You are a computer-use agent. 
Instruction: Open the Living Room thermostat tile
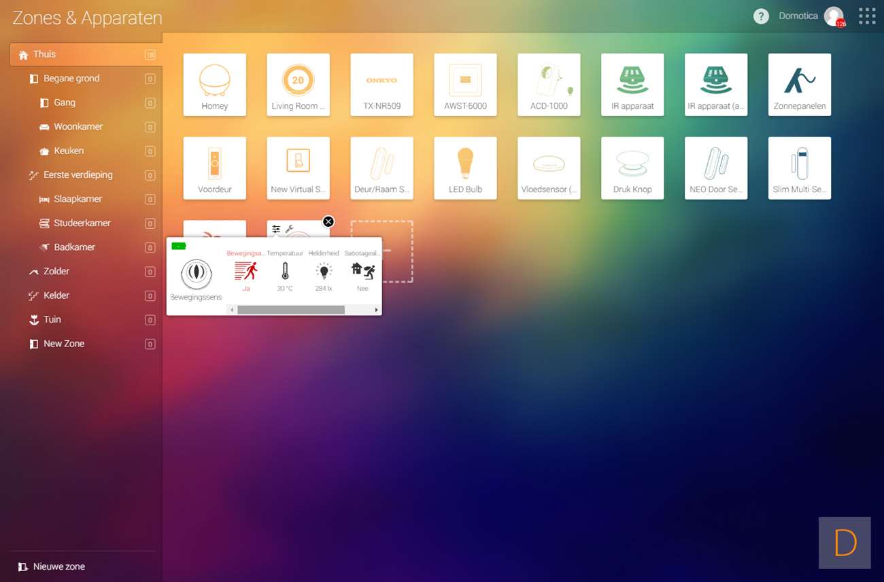[x=298, y=85]
